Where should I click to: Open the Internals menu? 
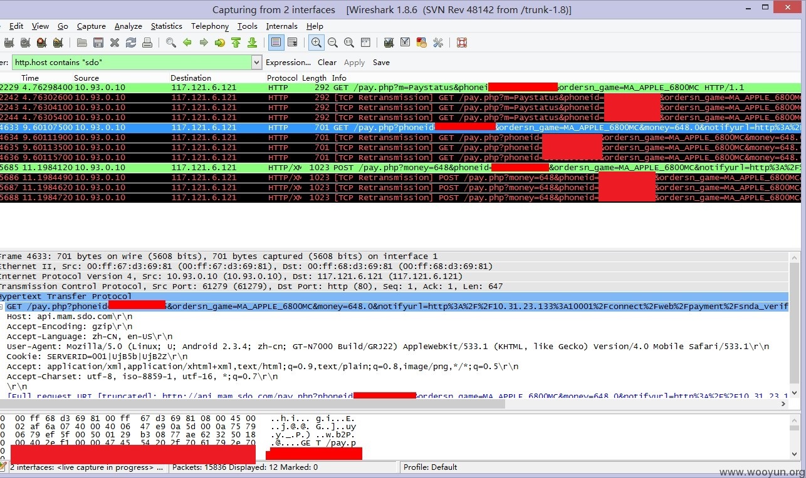point(282,26)
